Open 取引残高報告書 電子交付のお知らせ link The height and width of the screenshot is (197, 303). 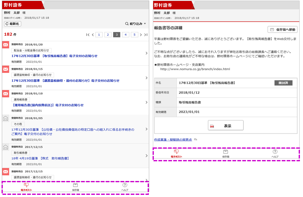54,56
